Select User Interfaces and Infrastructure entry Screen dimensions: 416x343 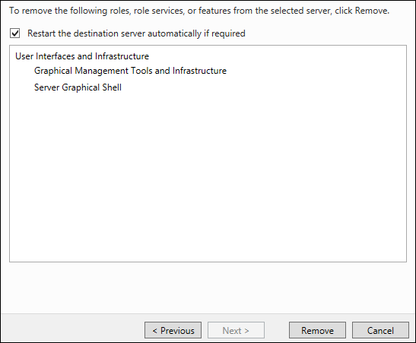(82, 56)
